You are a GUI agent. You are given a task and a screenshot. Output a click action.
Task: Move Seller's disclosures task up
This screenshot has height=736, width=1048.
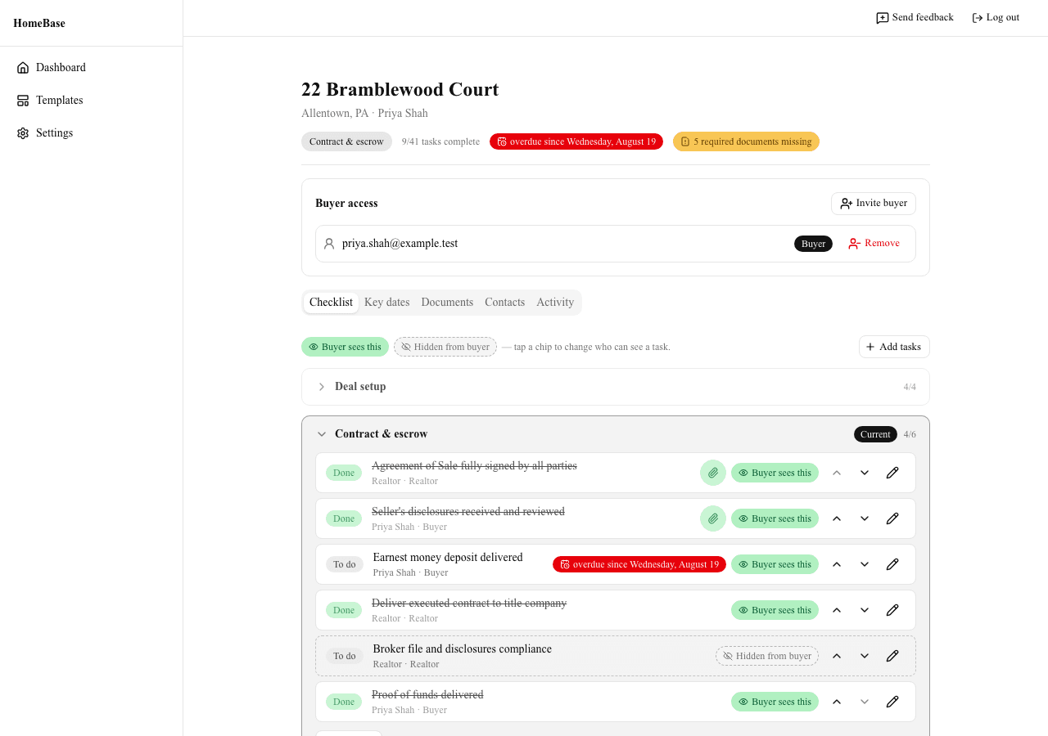pos(837,518)
